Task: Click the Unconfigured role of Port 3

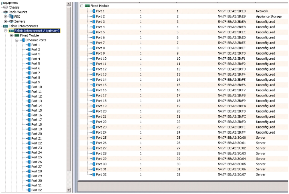Action: (x=266, y=22)
